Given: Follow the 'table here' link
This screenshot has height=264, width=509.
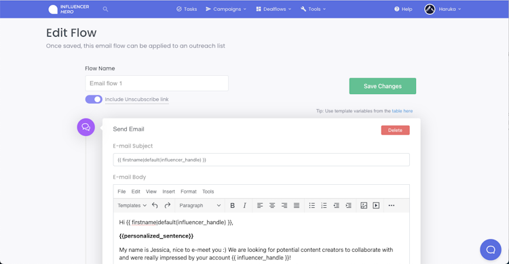Looking at the screenshot, I should pyautogui.click(x=402, y=111).
